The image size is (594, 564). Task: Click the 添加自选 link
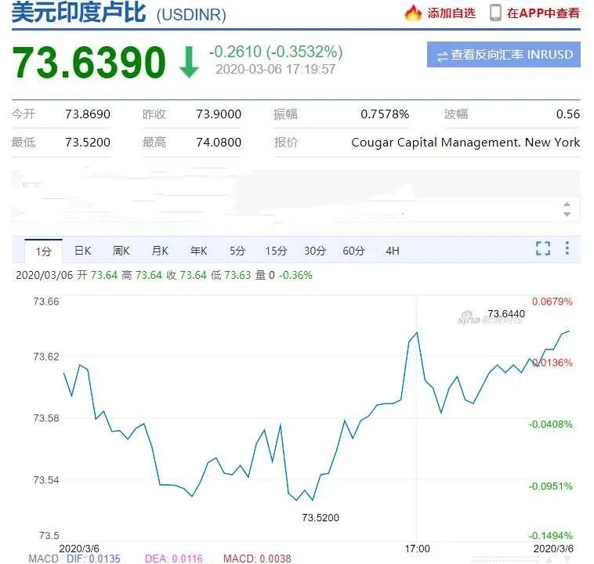[x=451, y=13]
